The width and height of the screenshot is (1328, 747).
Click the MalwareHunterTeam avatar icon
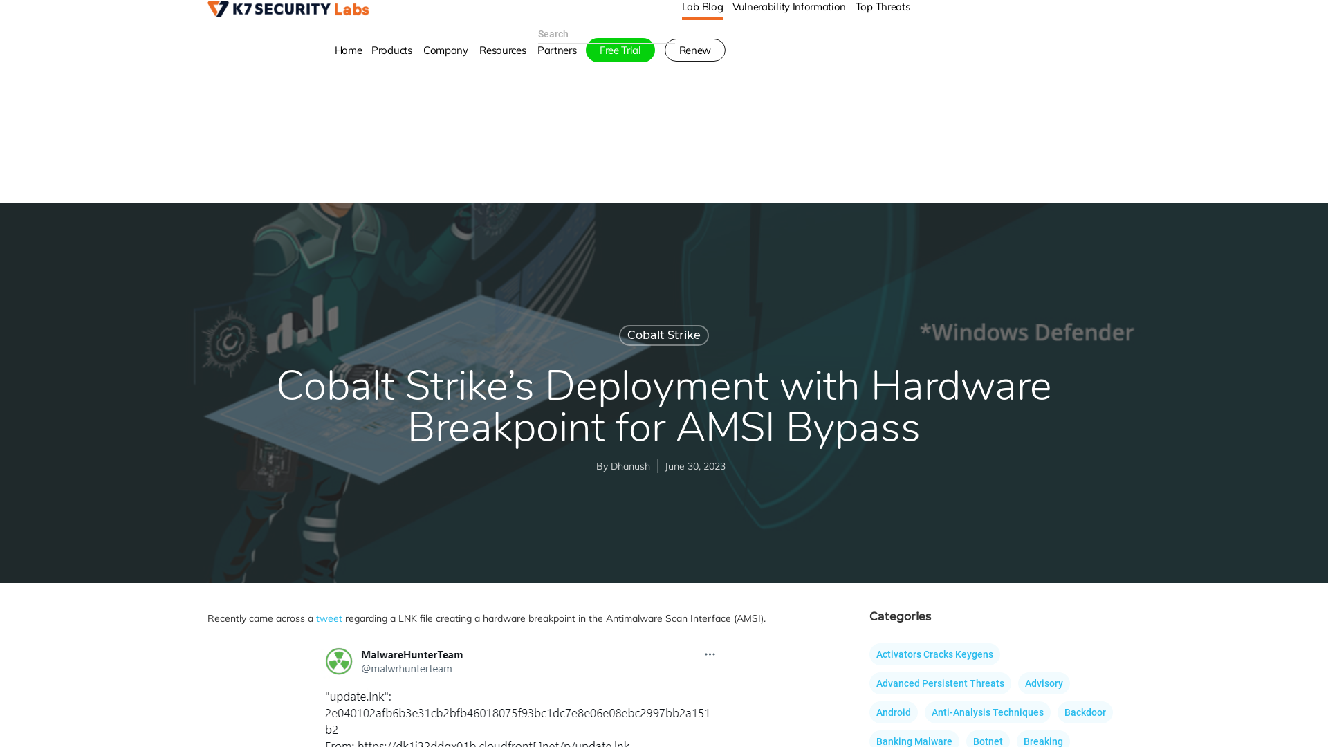[339, 661]
